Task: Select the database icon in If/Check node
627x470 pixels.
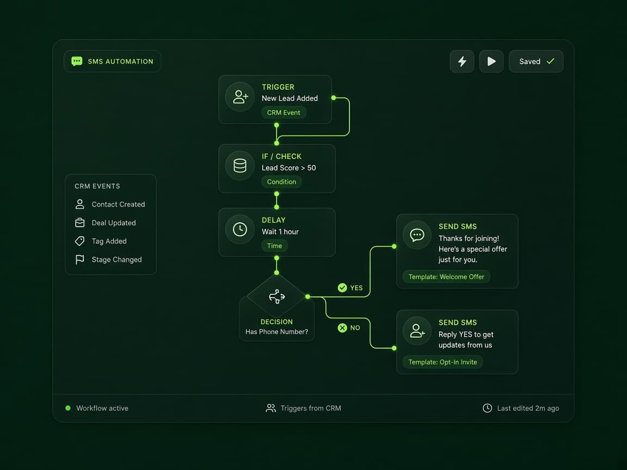Action: (x=240, y=165)
